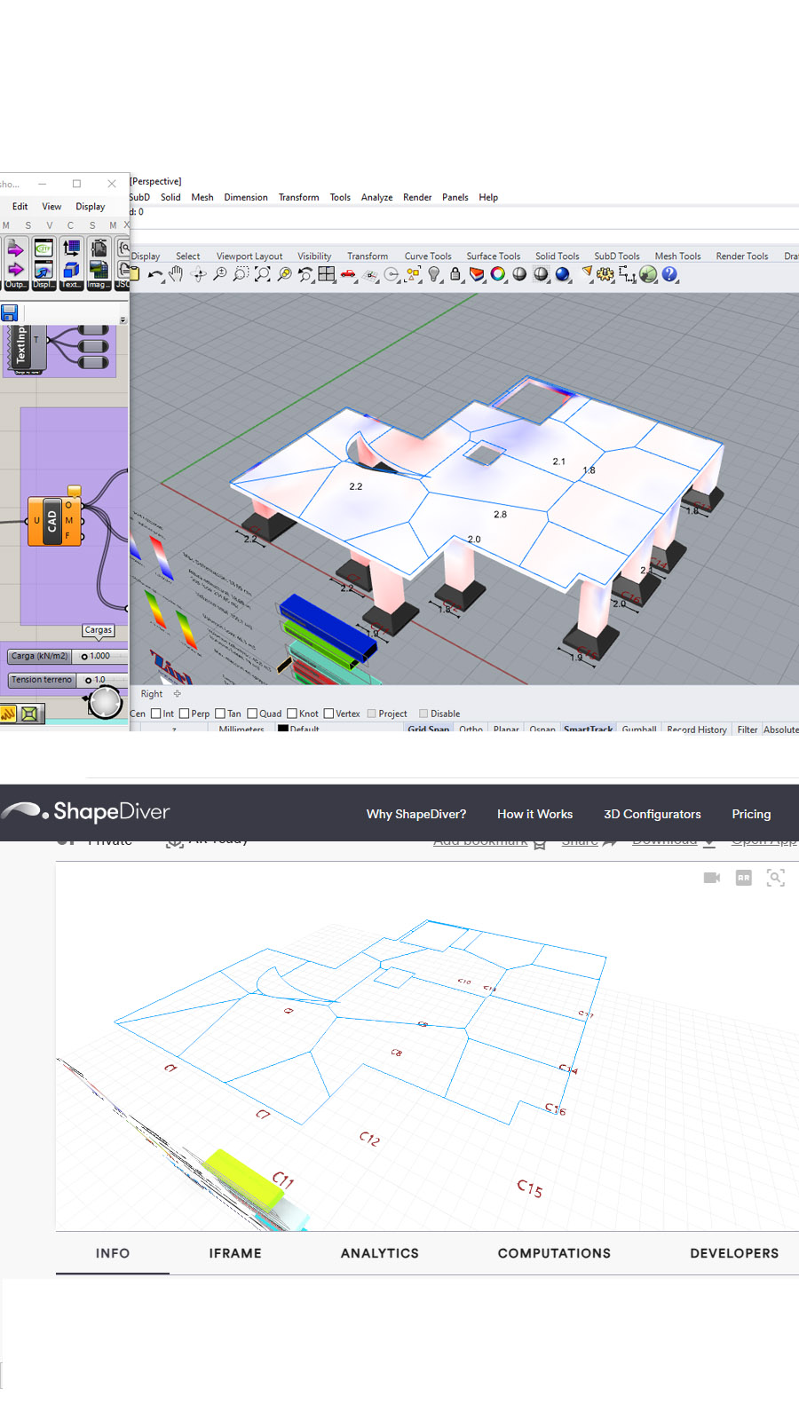This screenshot has width=799, height=1420.
Task: Click the four-viewport layout icon
Action: [327, 274]
